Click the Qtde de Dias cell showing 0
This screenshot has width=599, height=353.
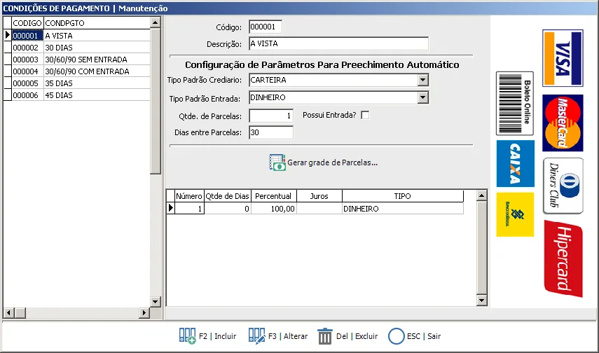227,209
